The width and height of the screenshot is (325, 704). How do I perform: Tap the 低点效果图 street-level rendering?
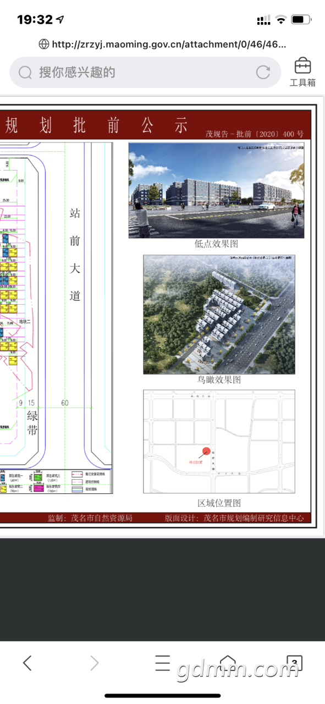[216, 190]
